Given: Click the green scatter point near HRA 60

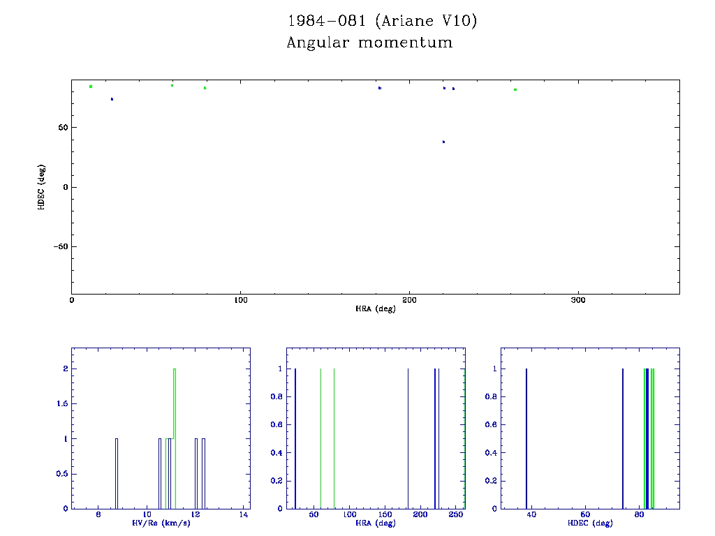Looking at the screenshot, I should [x=172, y=85].
